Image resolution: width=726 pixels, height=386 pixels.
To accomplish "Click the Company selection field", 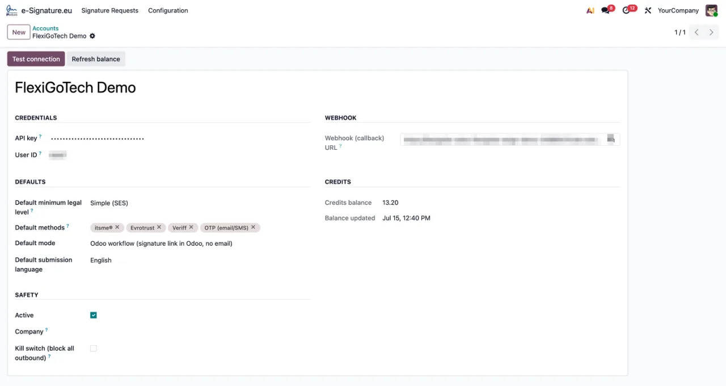I will point(200,332).
